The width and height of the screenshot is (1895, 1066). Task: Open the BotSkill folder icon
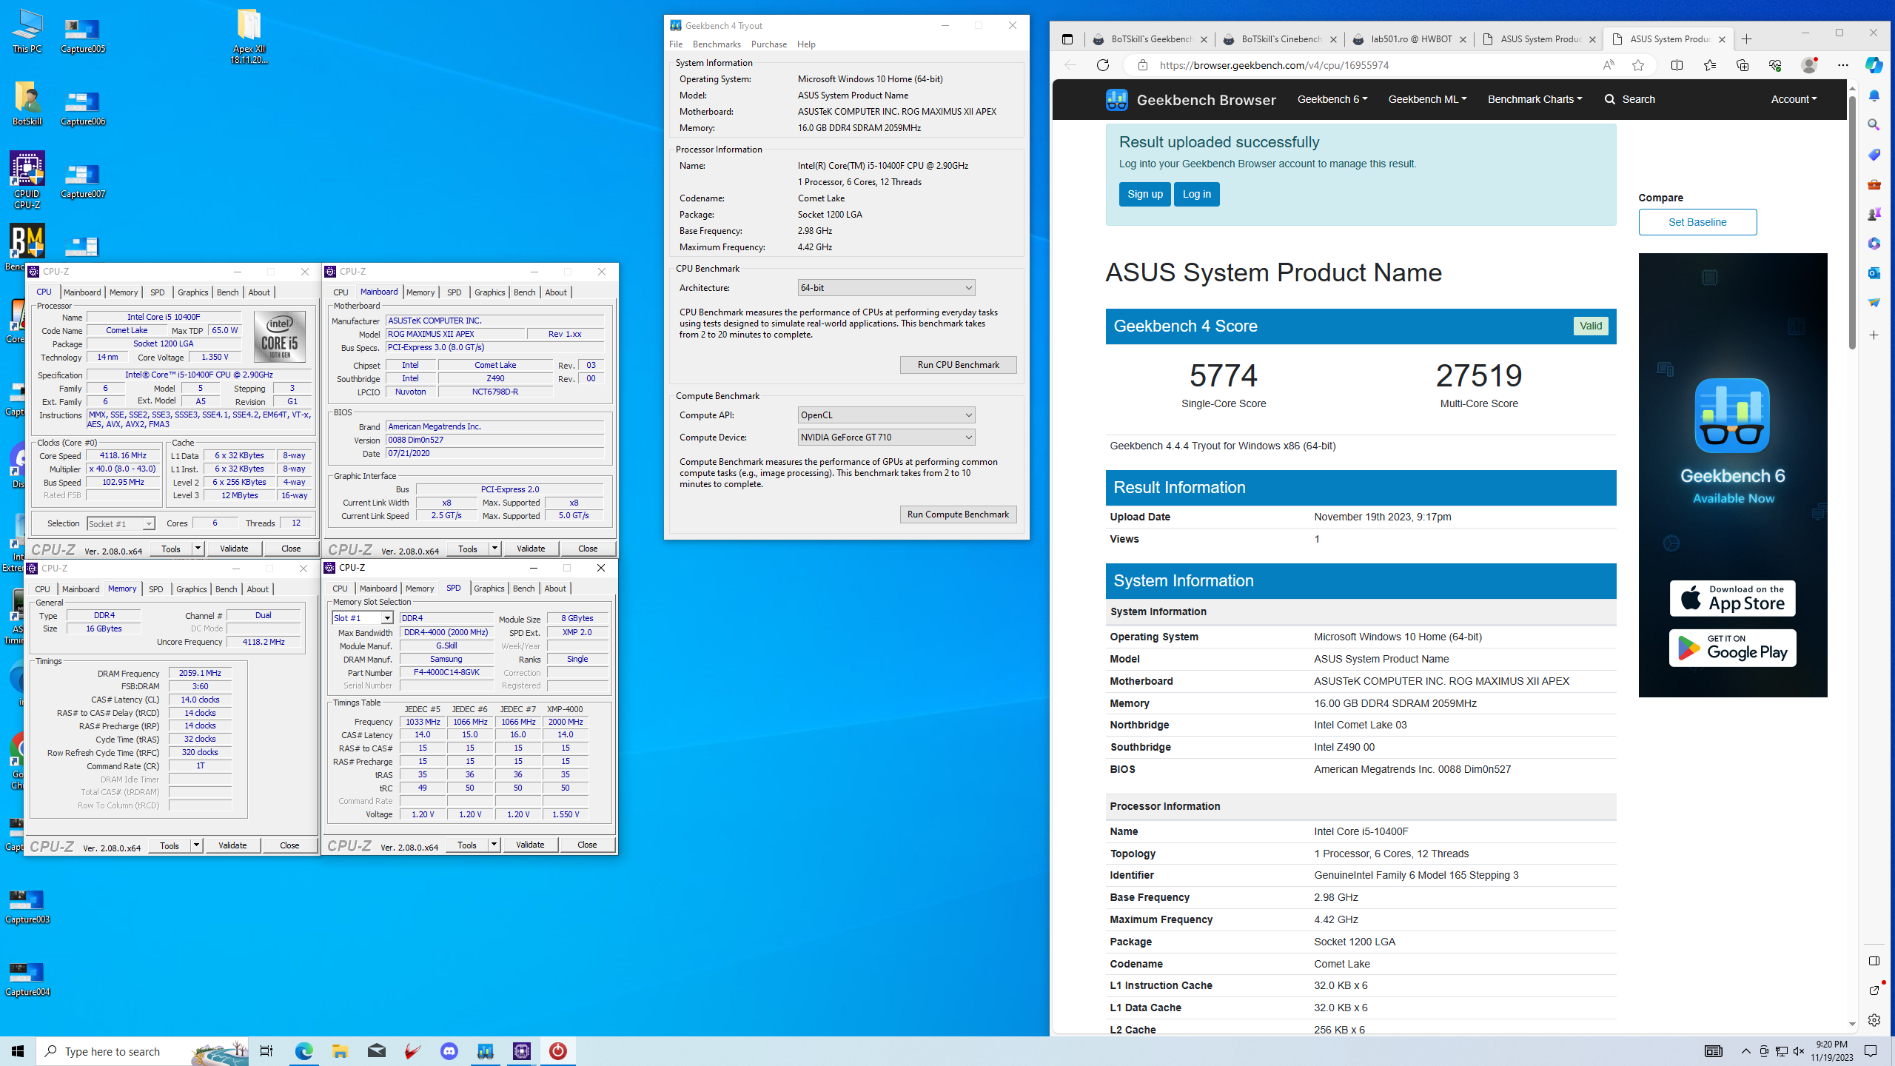point(27,104)
